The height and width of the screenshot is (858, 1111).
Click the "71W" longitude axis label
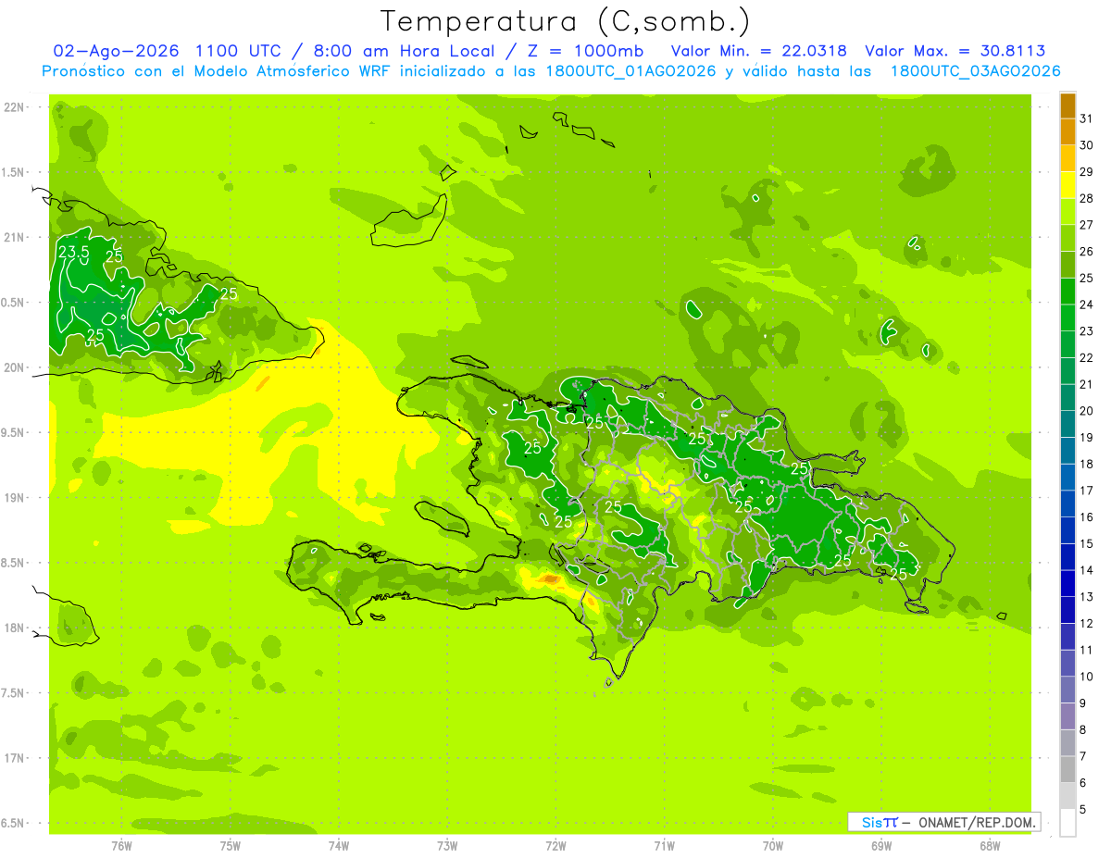(664, 845)
